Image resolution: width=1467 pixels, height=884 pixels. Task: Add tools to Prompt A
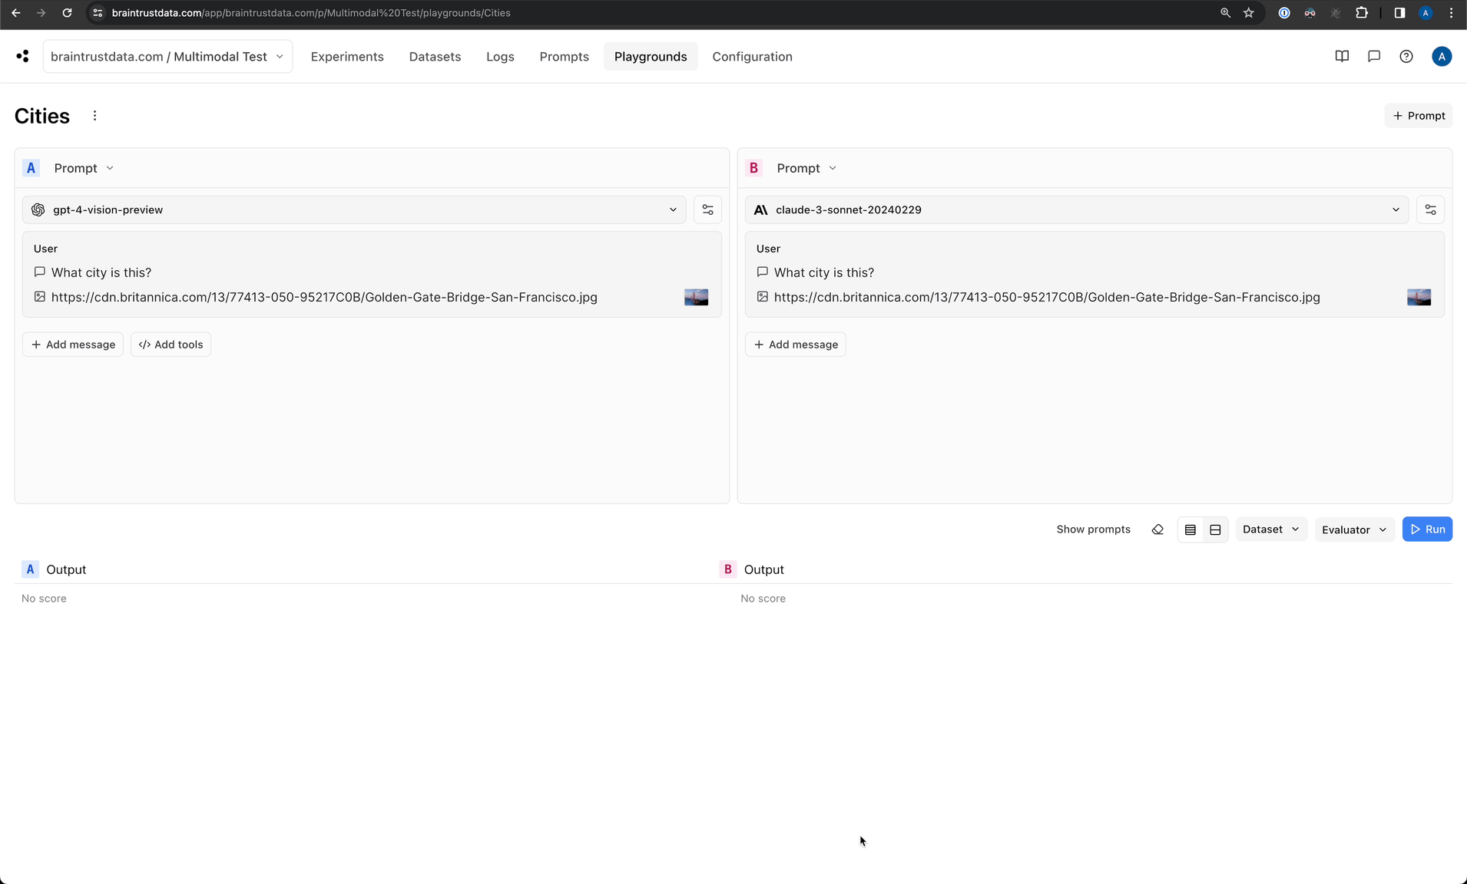click(x=170, y=344)
